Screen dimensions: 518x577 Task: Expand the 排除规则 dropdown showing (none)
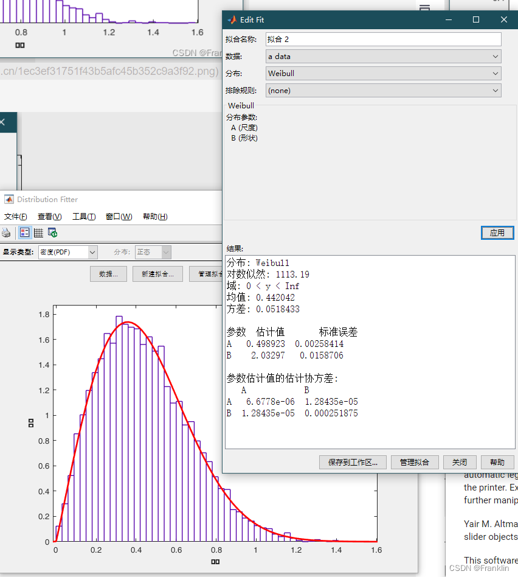pyautogui.click(x=384, y=91)
